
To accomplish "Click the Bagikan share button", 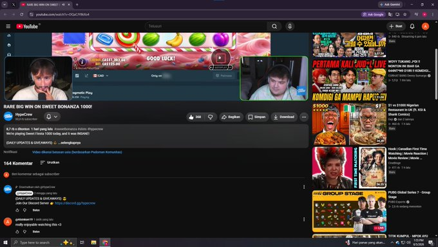I will 231,117.
